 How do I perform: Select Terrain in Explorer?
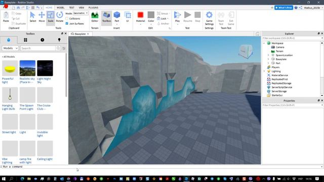(x=279, y=51)
